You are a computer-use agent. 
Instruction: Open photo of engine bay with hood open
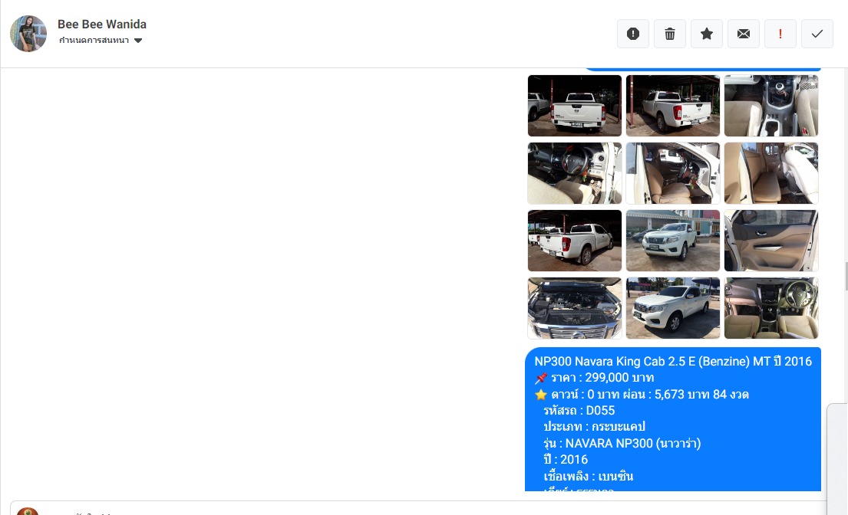[x=574, y=308]
